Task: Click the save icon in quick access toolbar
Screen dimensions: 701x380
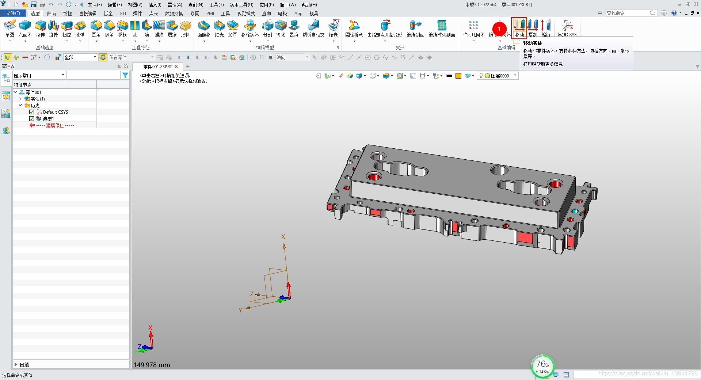Action: point(34,5)
